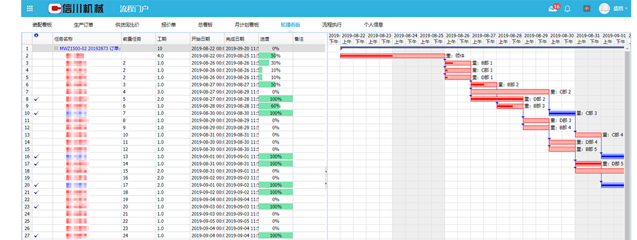Collapse the MWZ1500-02 order tree node
This screenshot has height=240, width=637.
pos(56,48)
